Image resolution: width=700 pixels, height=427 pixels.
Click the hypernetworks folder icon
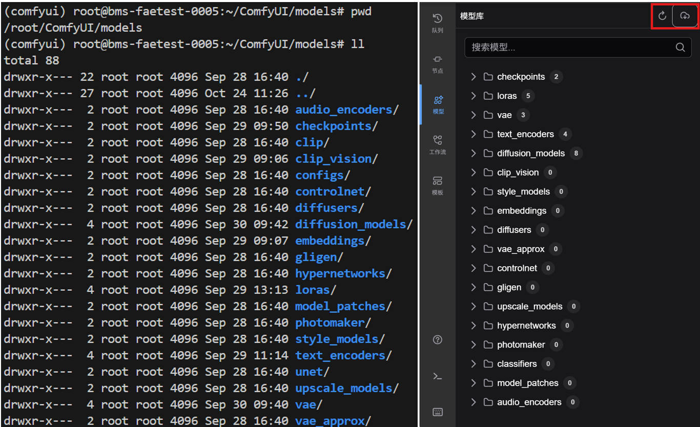(x=488, y=325)
